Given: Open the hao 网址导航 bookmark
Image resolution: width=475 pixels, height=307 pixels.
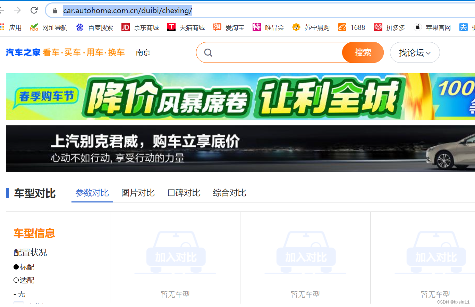Looking at the screenshot, I should point(49,27).
